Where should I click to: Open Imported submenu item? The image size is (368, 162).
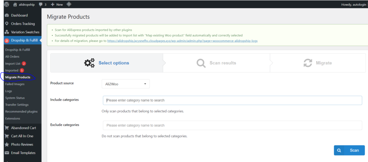(x=12, y=70)
